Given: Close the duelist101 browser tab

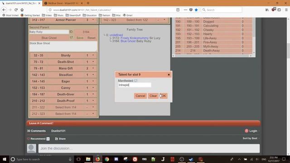Looking at the screenshot, I should [39, 3].
